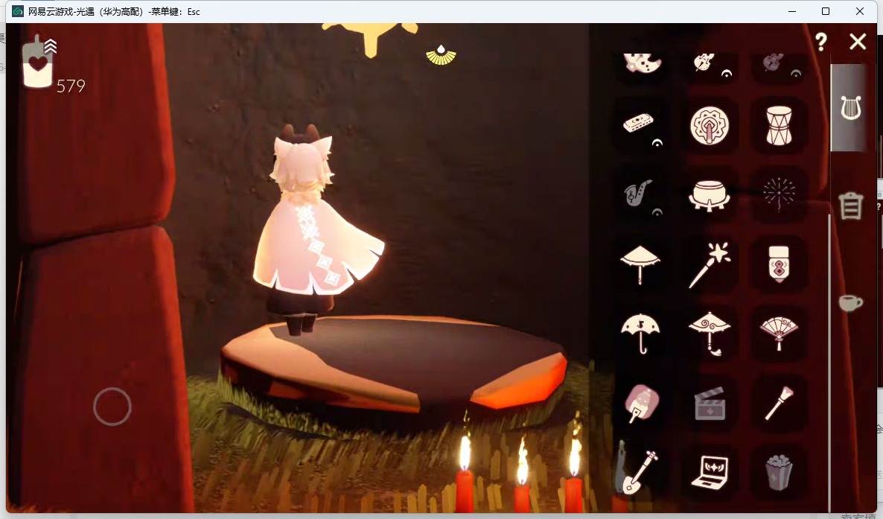Viewport: 883px width, 519px height.
Task: Switch to the teacup category tab
Action: click(x=850, y=302)
